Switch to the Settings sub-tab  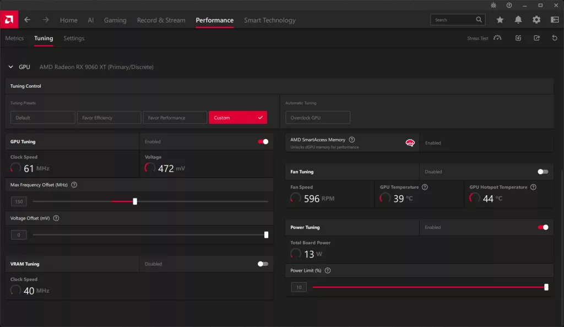coord(74,38)
